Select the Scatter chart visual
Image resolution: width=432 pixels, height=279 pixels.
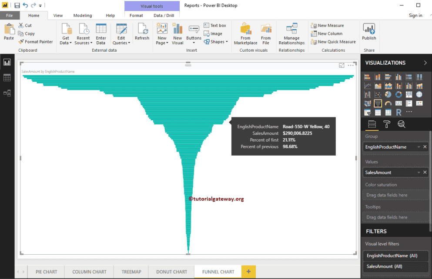pos(378,95)
